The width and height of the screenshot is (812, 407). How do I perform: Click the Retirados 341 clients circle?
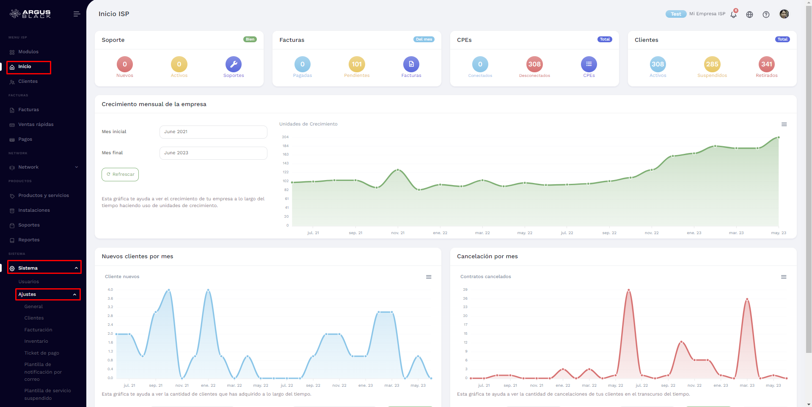(766, 64)
